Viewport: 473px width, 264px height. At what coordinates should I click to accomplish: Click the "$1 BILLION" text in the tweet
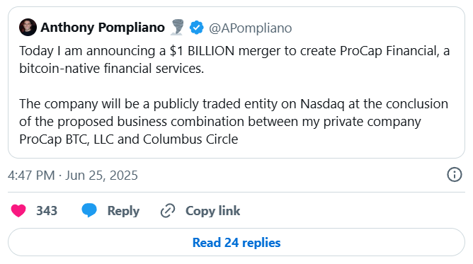[x=202, y=51]
